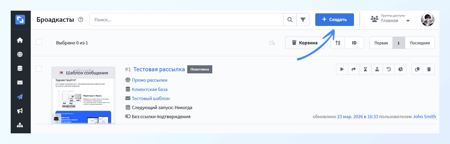Screen dimensions: 450x144
Task: Open the Клиентская база link
Action: (150, 89)
